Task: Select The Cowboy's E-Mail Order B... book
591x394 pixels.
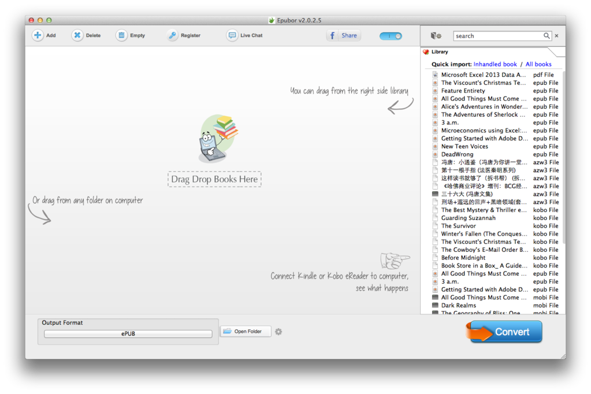Action: point(495,250)
